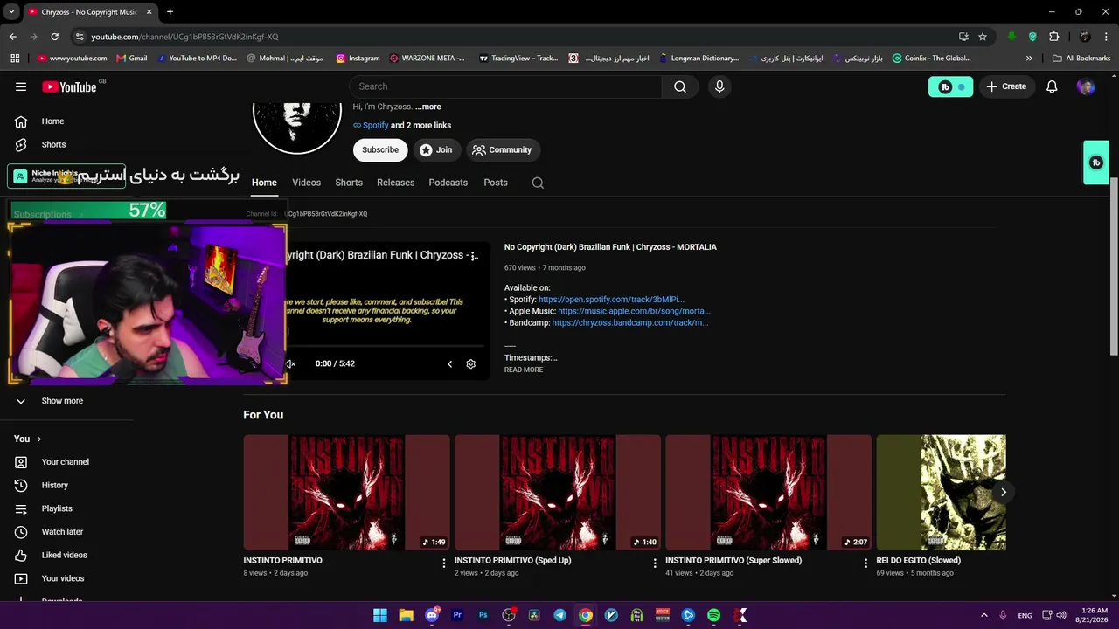This screenshot has width=1119, height=629.
Task: Launch Photoshop from the taskbar
Action: pyautogui.click(x=483, y=615)
